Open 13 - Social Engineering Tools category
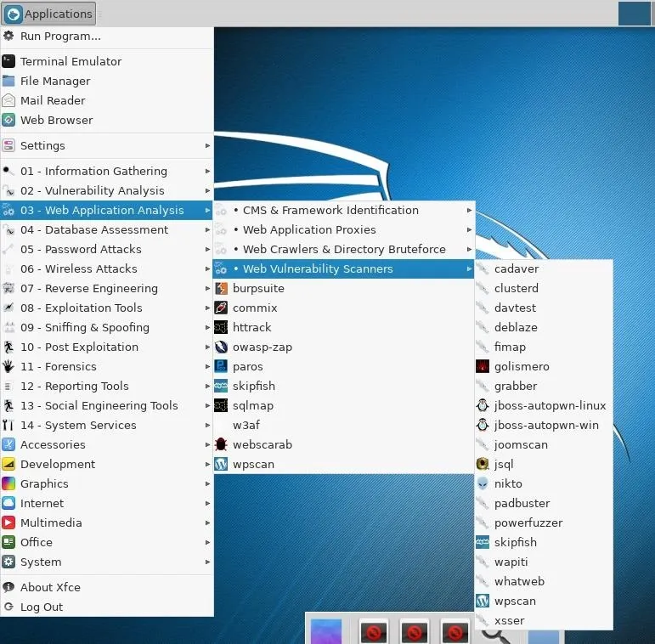 click(x=107, y=405)
